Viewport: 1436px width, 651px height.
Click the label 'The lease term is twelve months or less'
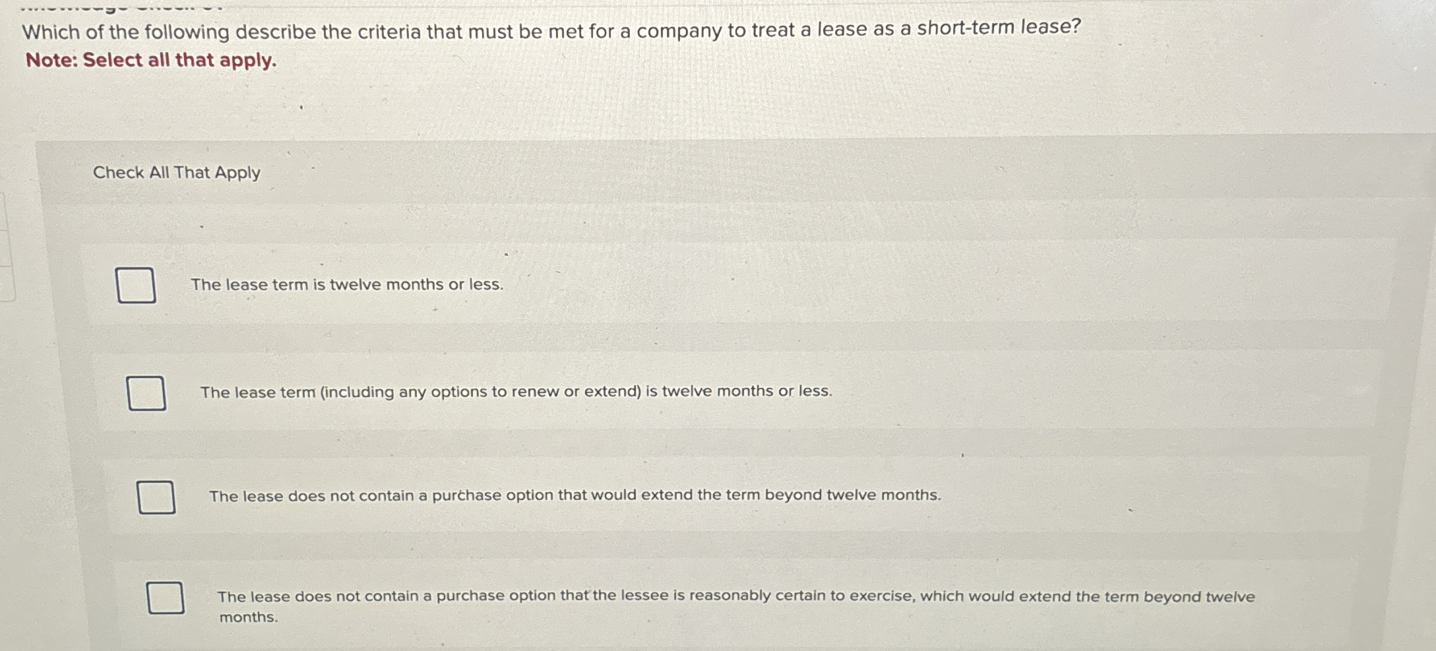coord(348,285)
